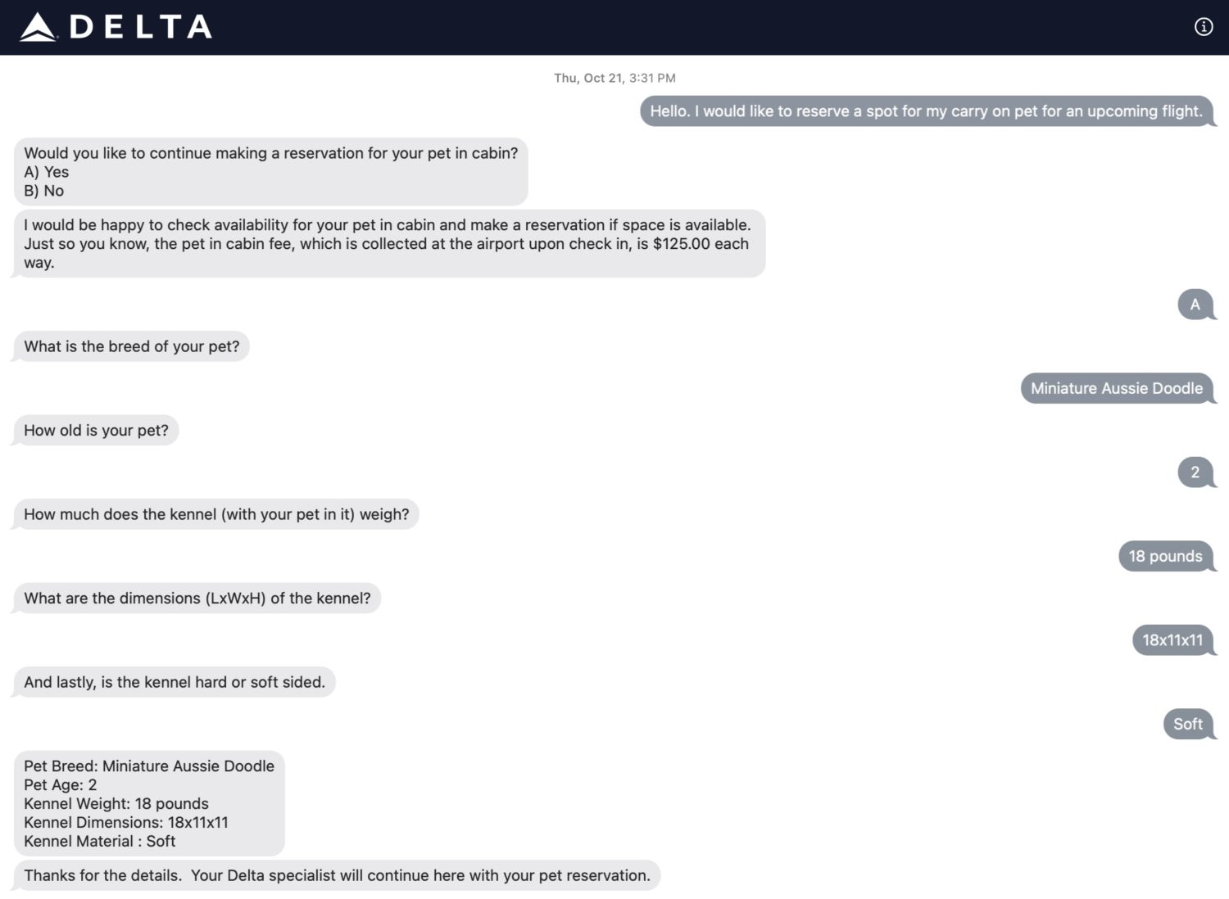Select the gray speech bubble asking pet breed
This screenshot has width=1229, height=899.
pyautogui.click(x=131, y=346)
